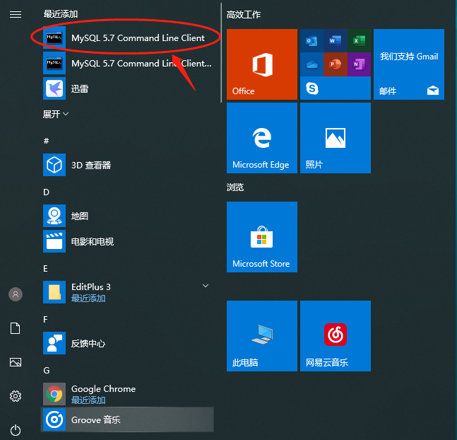
Task: Select the F alphabet section header
Action: point(45,320)
